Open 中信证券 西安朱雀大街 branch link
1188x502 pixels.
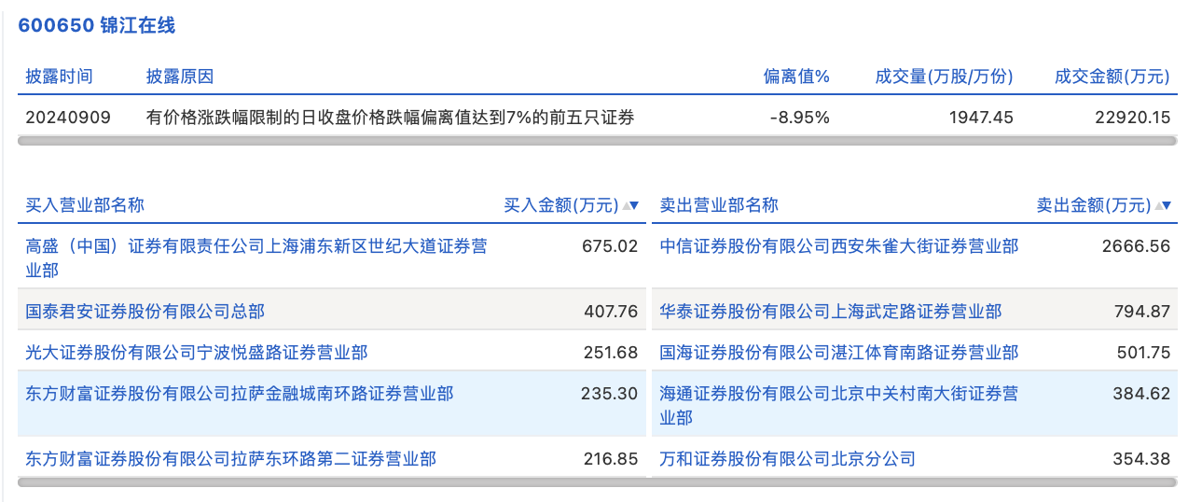(x=838, y=246)
